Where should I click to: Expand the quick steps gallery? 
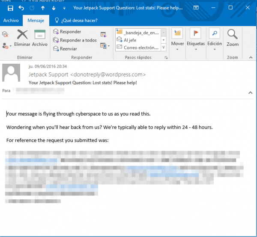click(164, 47)
